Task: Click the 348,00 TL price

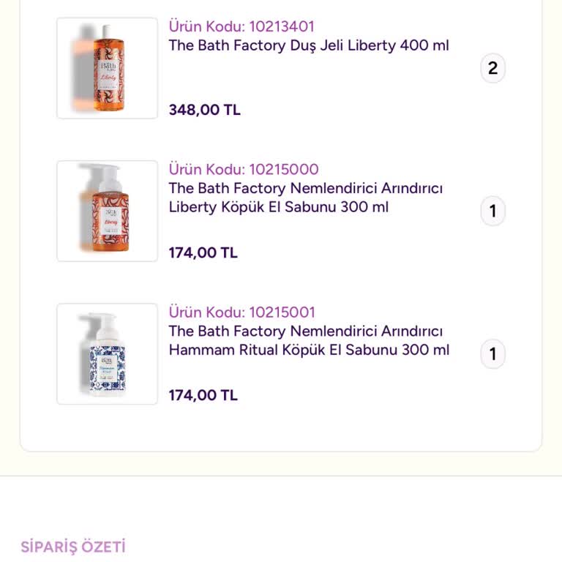Action: 204,110
